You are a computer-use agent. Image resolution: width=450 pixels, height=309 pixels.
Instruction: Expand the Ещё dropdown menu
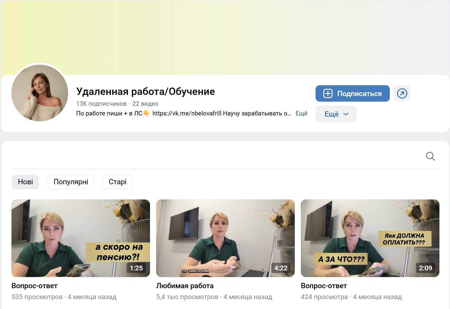[x=336, y=114]
